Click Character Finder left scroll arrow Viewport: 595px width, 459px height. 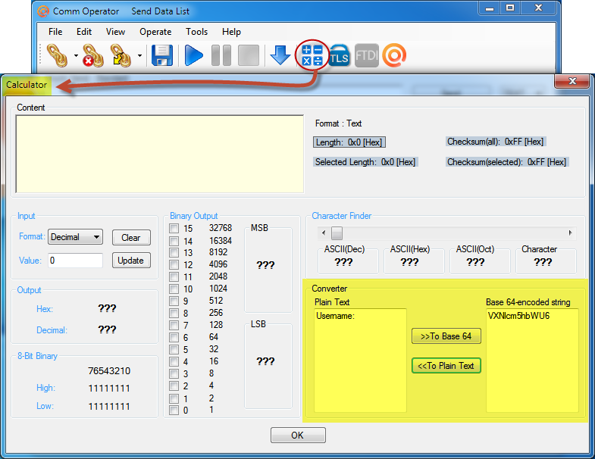pyautogui.click(x=324, y=233)
